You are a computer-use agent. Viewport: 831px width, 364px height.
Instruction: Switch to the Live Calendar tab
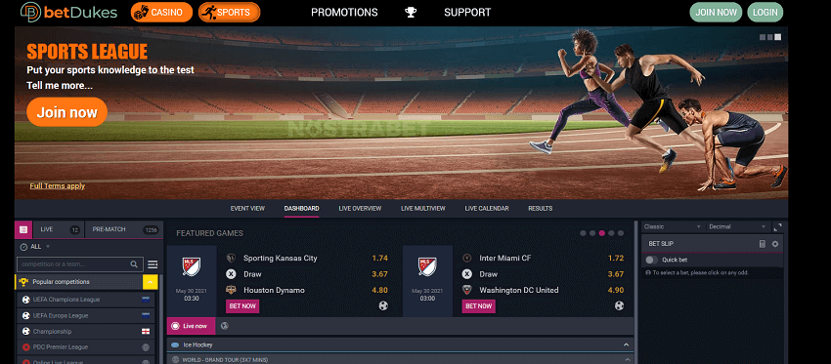[487, 209]
